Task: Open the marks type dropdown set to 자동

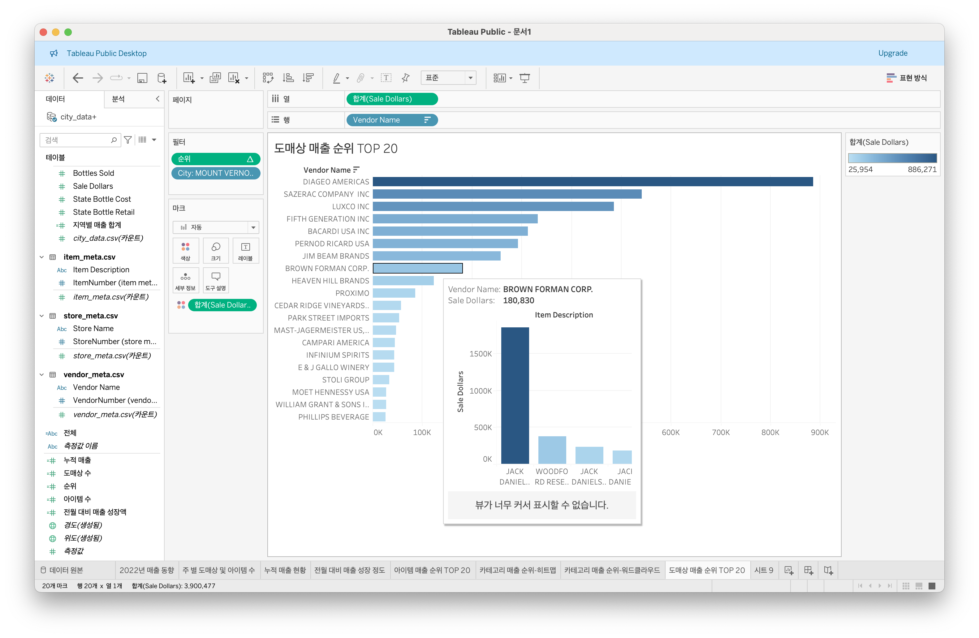Action: [216, 227]
